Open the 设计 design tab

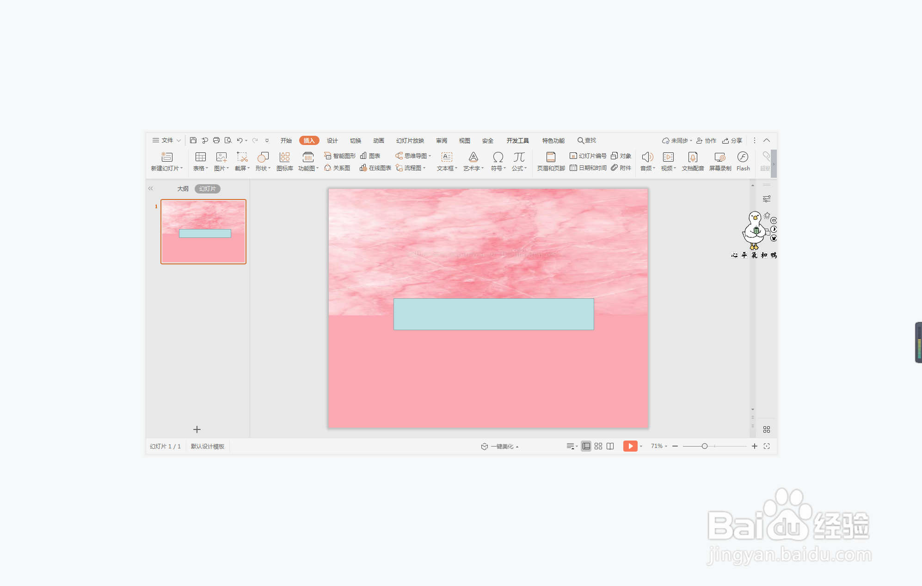coord(332,140)
